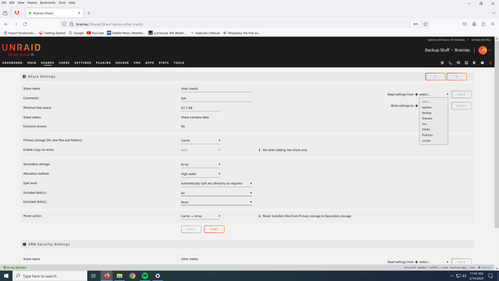Click the Windows Start button

click(x=6, y=276)
